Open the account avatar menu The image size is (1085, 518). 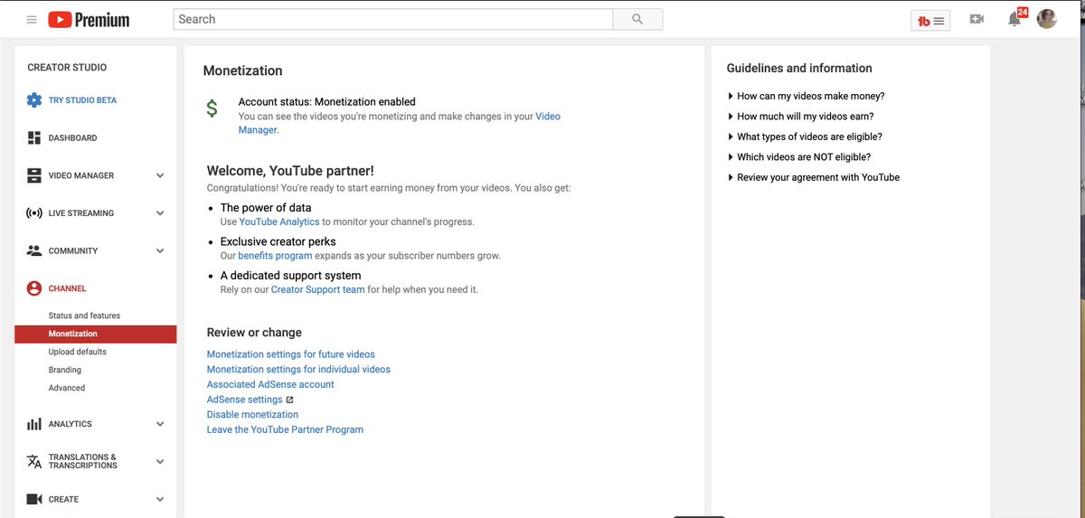coord(1046,19)
